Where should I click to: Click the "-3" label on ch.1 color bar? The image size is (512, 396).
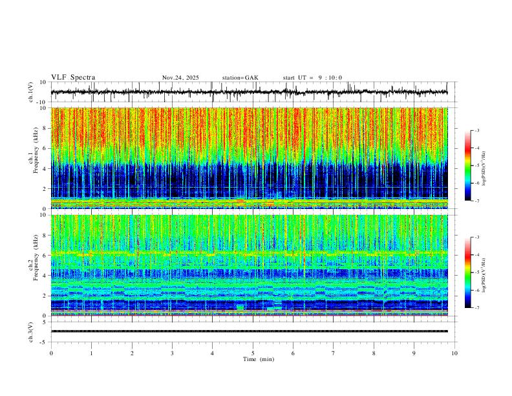pyautogui.click(x=477, y=131)
